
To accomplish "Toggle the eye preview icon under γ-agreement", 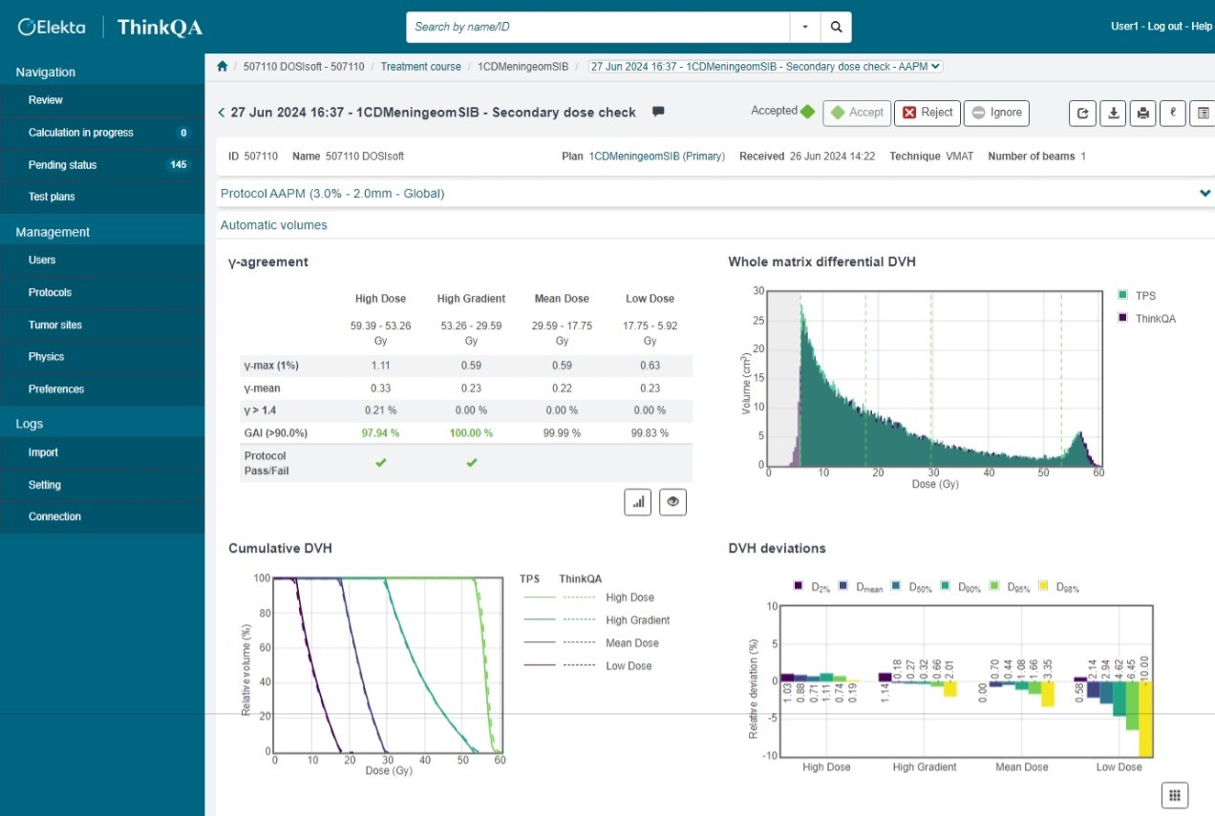I will click(x=672, y=501).
